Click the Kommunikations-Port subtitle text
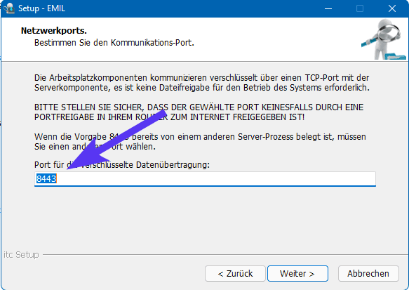The height and width of the screenshot is (290, 409). pos(114,43)
